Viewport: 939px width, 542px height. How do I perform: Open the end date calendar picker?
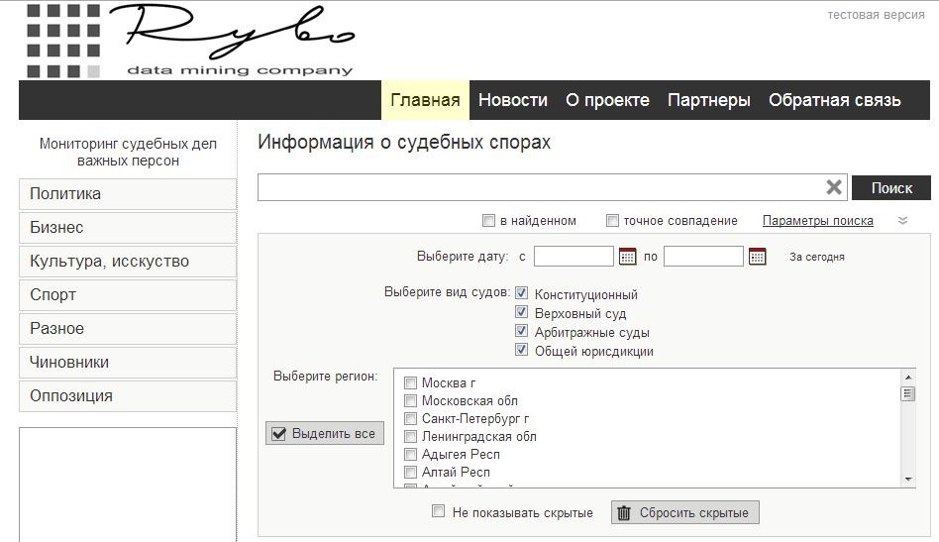[757, 257]
